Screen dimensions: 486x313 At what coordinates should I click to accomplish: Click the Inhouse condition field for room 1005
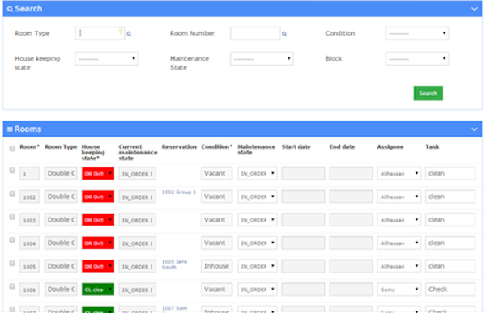click(x=216, y=266)
